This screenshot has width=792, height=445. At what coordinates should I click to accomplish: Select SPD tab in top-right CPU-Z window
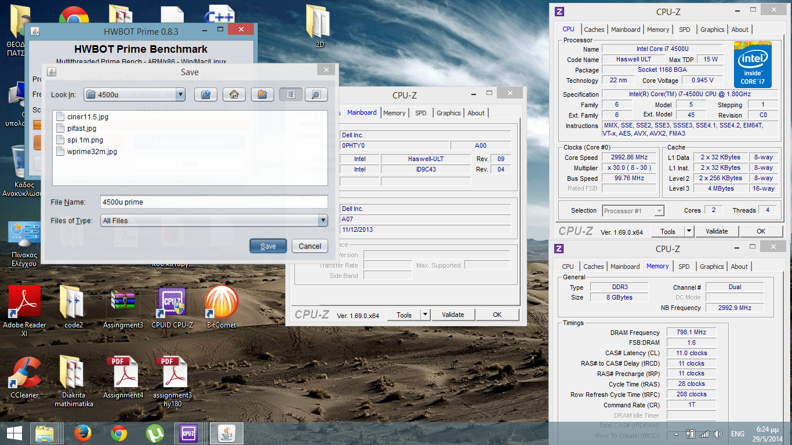[685, 30]
